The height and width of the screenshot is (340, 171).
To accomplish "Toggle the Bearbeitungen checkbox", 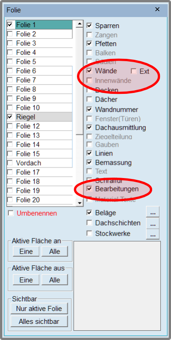I will point(89,189).
